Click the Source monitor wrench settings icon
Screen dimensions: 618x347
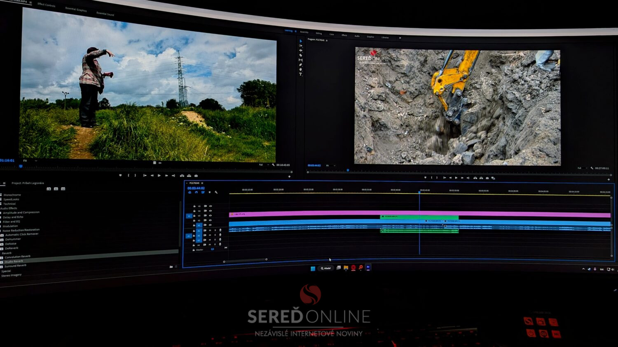tap(273, 165)
